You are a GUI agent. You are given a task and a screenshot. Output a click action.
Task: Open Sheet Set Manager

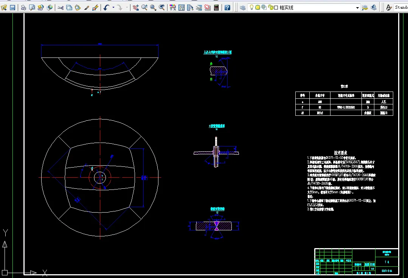(199, 8)
